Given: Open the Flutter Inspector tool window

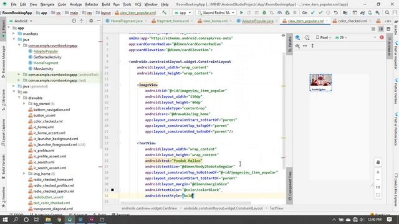Looking at the screenshot, I should coord(396,56).
